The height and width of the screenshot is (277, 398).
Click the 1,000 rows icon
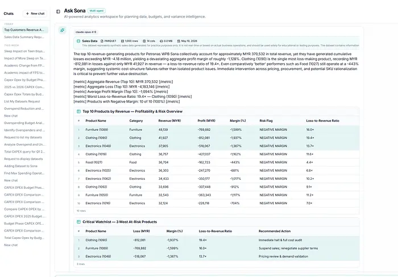coord(122,41)
